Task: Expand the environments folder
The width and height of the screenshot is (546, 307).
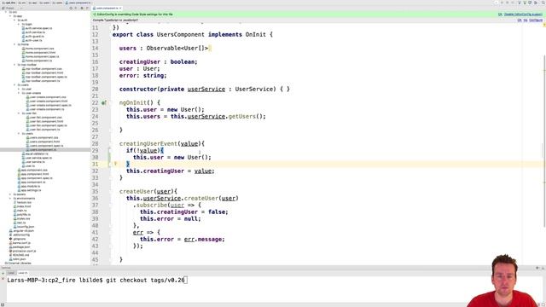Action: [10, 199]
